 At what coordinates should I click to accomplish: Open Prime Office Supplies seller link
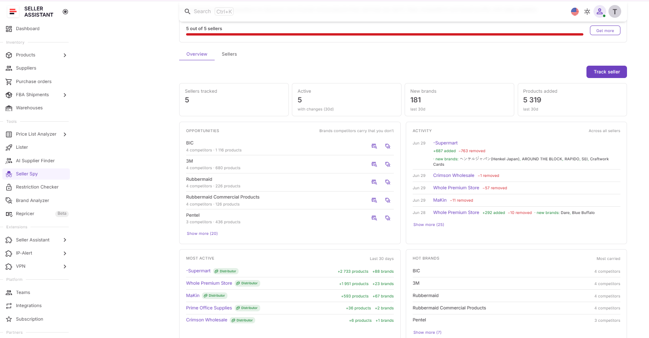209,308
